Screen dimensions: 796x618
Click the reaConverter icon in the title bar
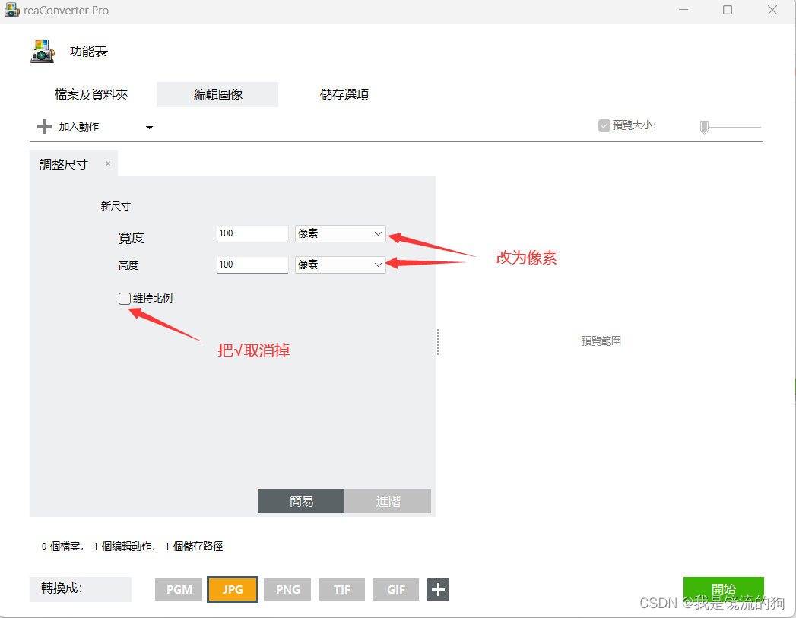[11, 10]
